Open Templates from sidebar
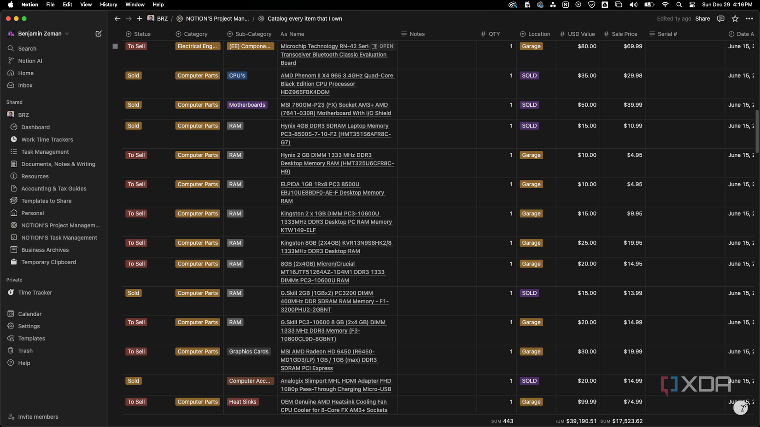Viewport: 760px width, 427px height. point(31,338)
